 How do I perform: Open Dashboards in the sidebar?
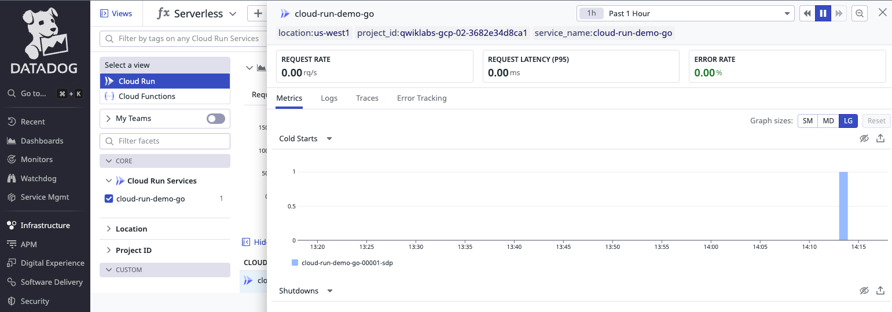pos(35,141)
